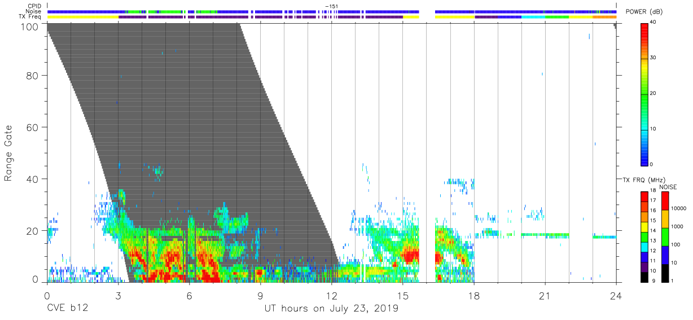Click the 12 tick on UT hours axis
This screenshot has width=693, height=320.
pos(331,296)
